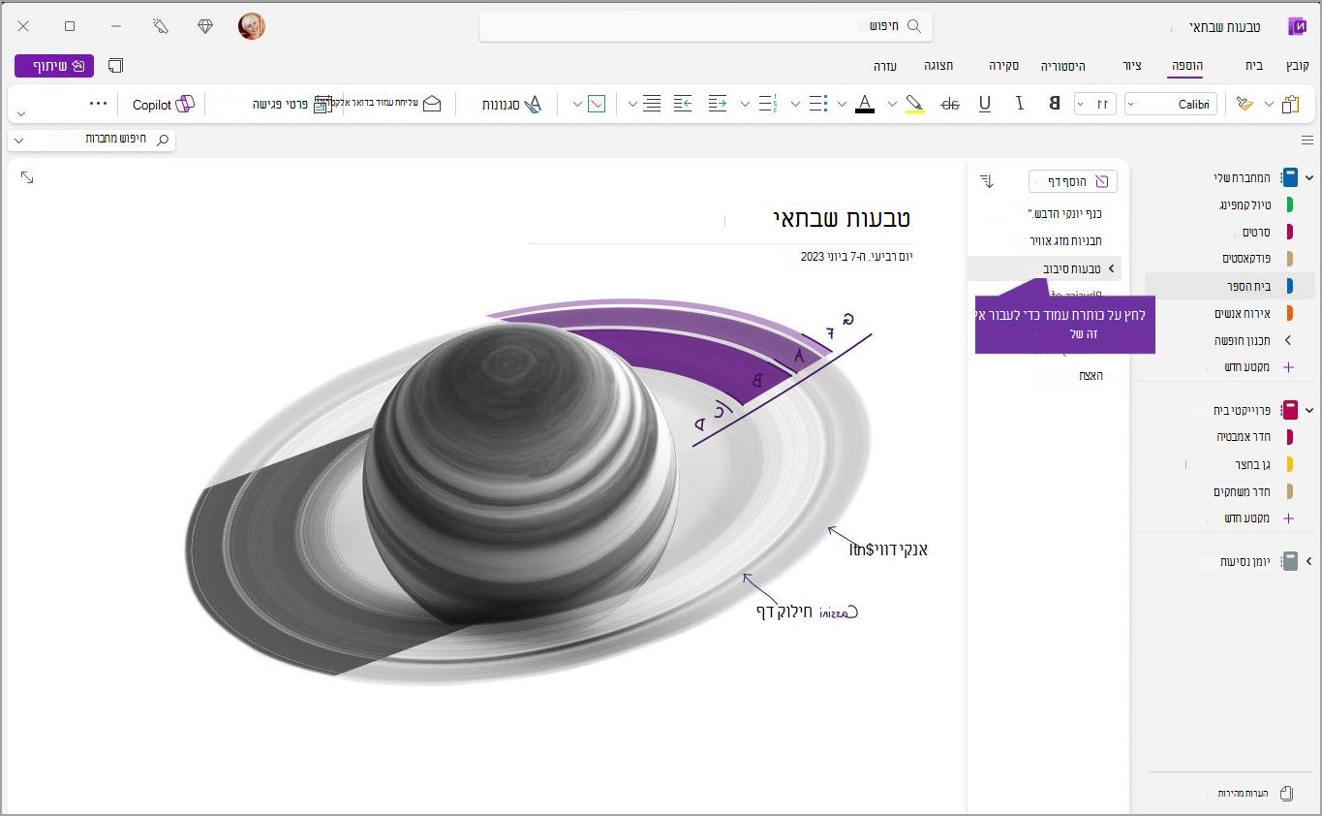Image resolution: width=1322 pixels, height=816 pixels.
Task: Open Quick Notes (הערות מהירות) at bottom
Action: tap(1255, 793)
